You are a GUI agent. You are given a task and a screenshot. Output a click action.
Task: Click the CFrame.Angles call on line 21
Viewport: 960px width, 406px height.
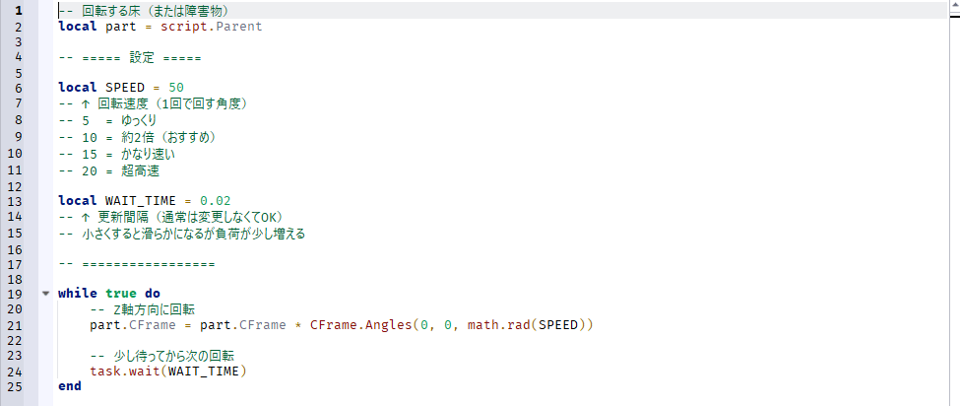361,325
